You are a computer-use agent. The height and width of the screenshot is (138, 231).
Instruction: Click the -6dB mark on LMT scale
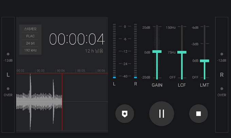click(195, 27)
